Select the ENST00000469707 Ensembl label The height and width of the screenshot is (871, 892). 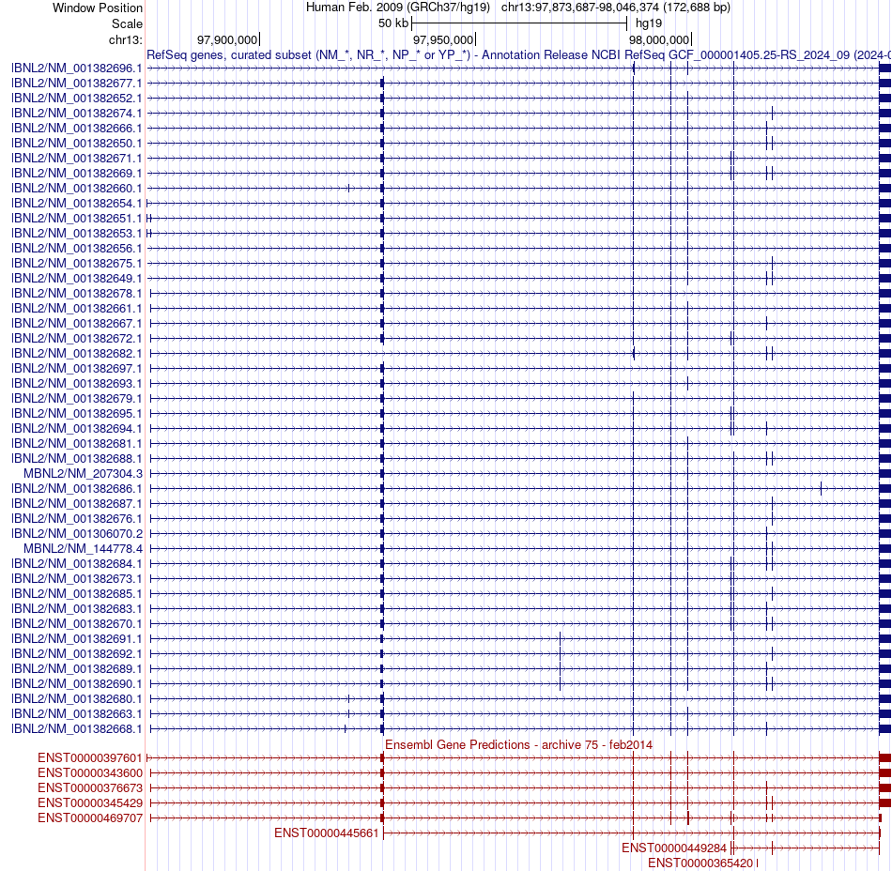click(x=90, y=818)
